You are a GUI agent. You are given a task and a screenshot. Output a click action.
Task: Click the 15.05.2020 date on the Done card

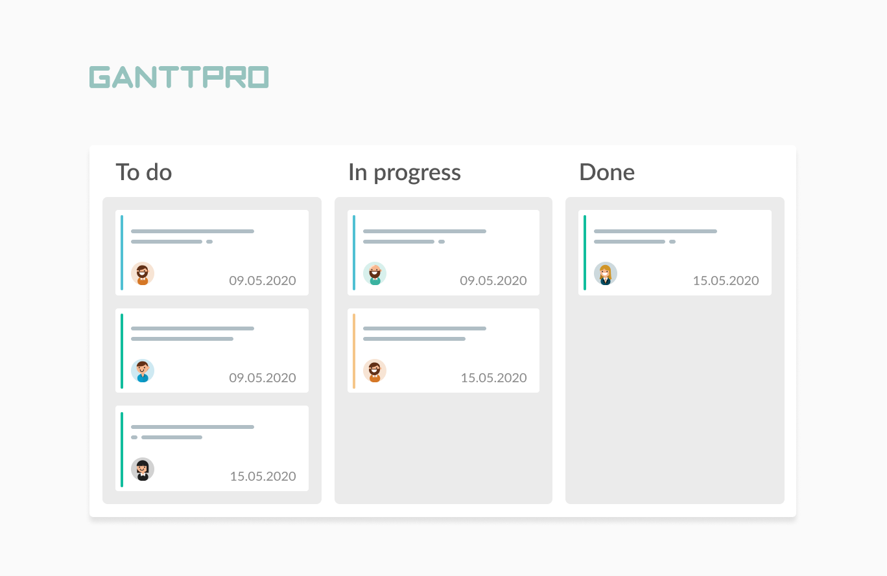tap(726, 281)
